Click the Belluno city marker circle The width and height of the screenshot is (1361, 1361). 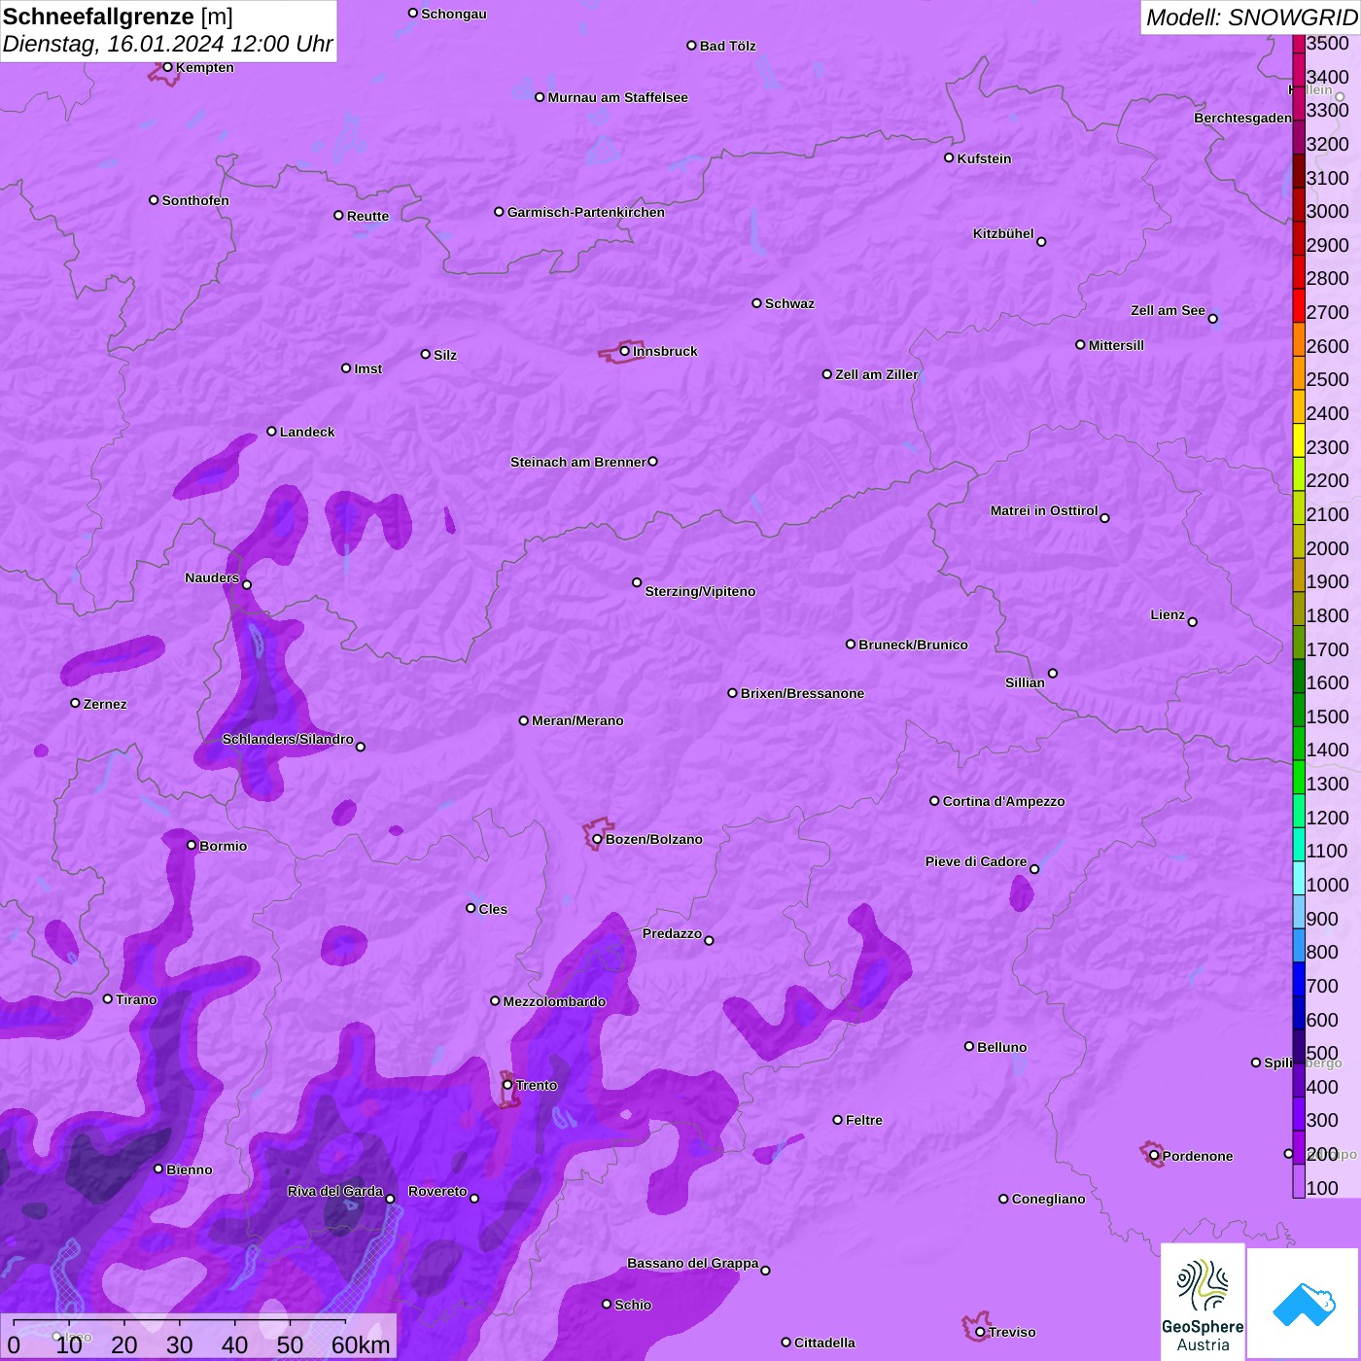coord(968,1046)
